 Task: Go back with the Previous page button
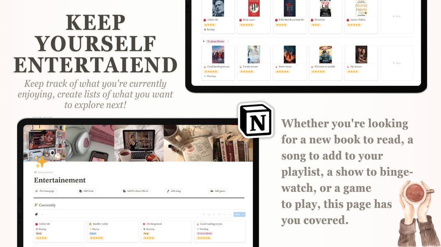[45, 191]
